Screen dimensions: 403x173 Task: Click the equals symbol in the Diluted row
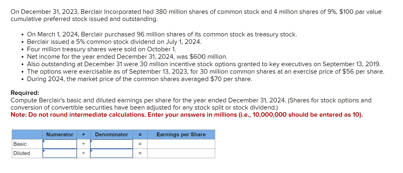140,153
